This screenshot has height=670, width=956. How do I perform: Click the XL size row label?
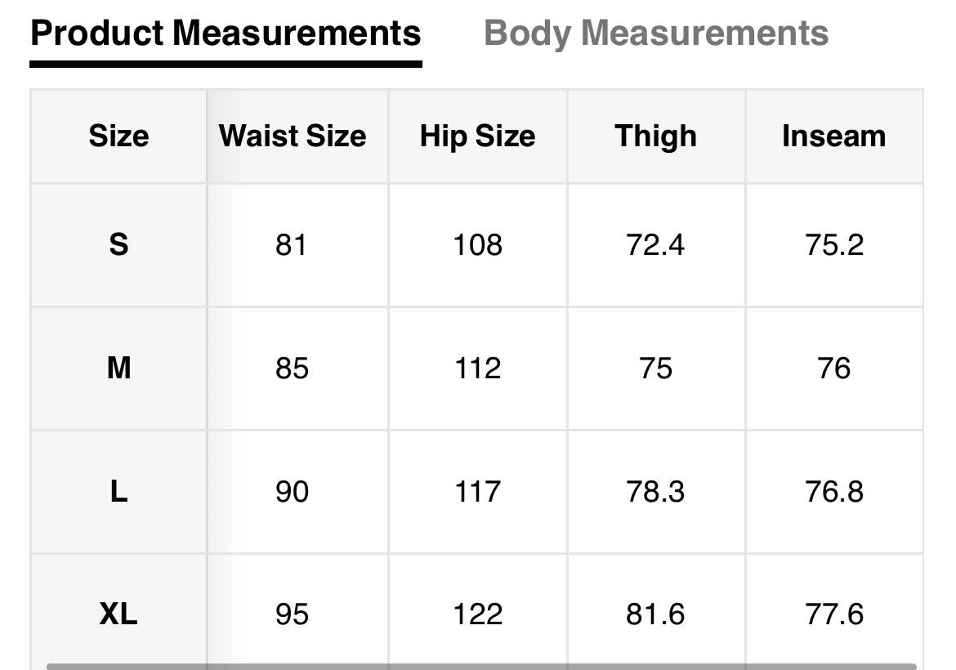pos(118,614)
